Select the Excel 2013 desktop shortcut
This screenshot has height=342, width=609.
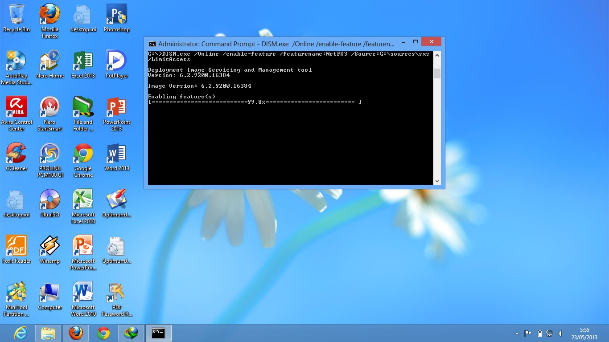coord(83,64)
